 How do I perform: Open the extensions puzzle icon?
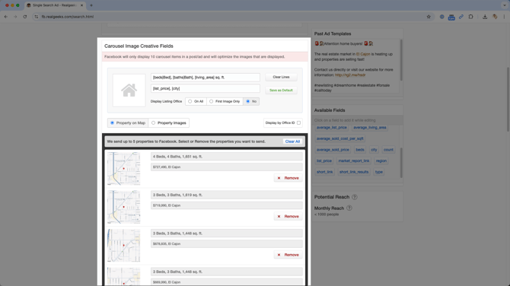point(470,17)
